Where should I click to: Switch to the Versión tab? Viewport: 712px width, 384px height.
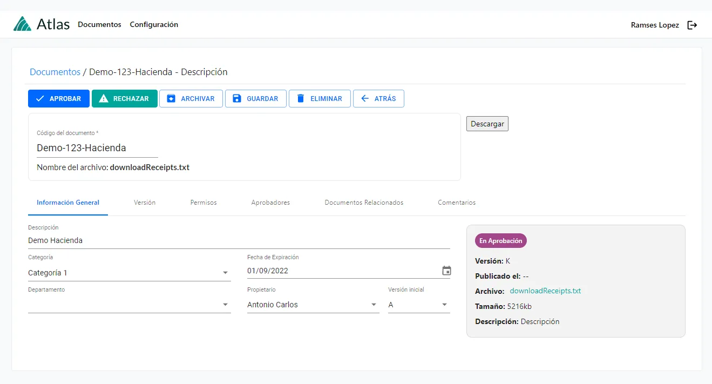pos(145,203)
